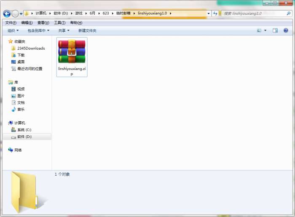Open 下载 in favorites
The width and height of the screenshot is (295, 217).
(21, 55)
